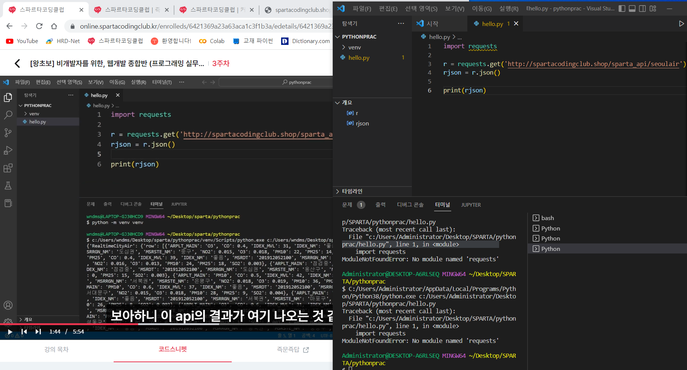Viewport: 687px width, 370px height.
Task: Collapse the 개요 outline section
Action: (372, 102)
